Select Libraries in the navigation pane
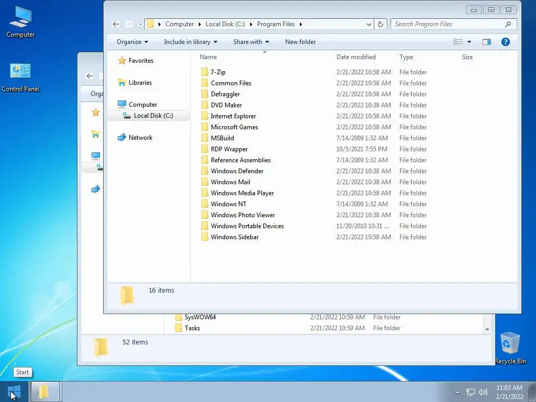Image resolution: width=536 pixels, height=402 pixels. 140,82
